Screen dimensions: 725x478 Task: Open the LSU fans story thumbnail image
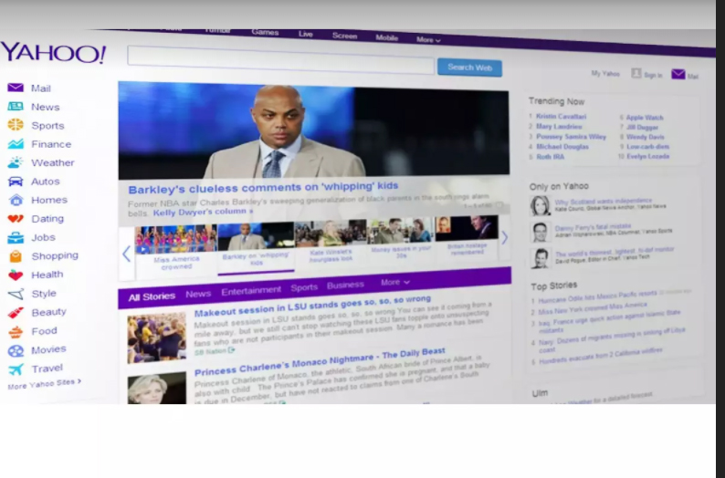tap(157, 338)
